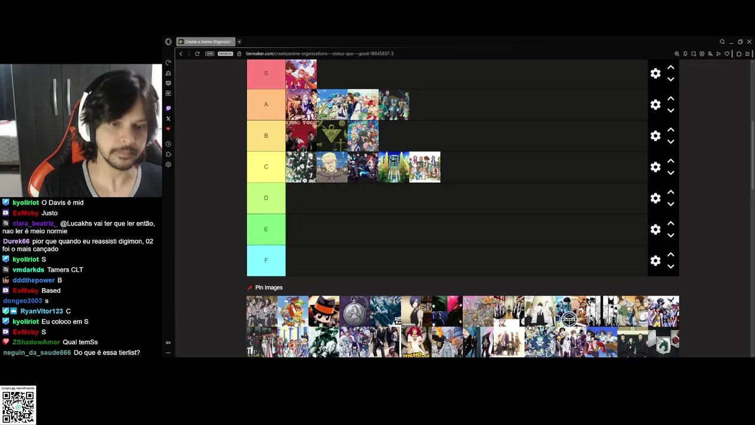Viewport: 755px width, 425px height.
Task: Move A tier row up
Action: pyautogui.click(x=671, y=99)
